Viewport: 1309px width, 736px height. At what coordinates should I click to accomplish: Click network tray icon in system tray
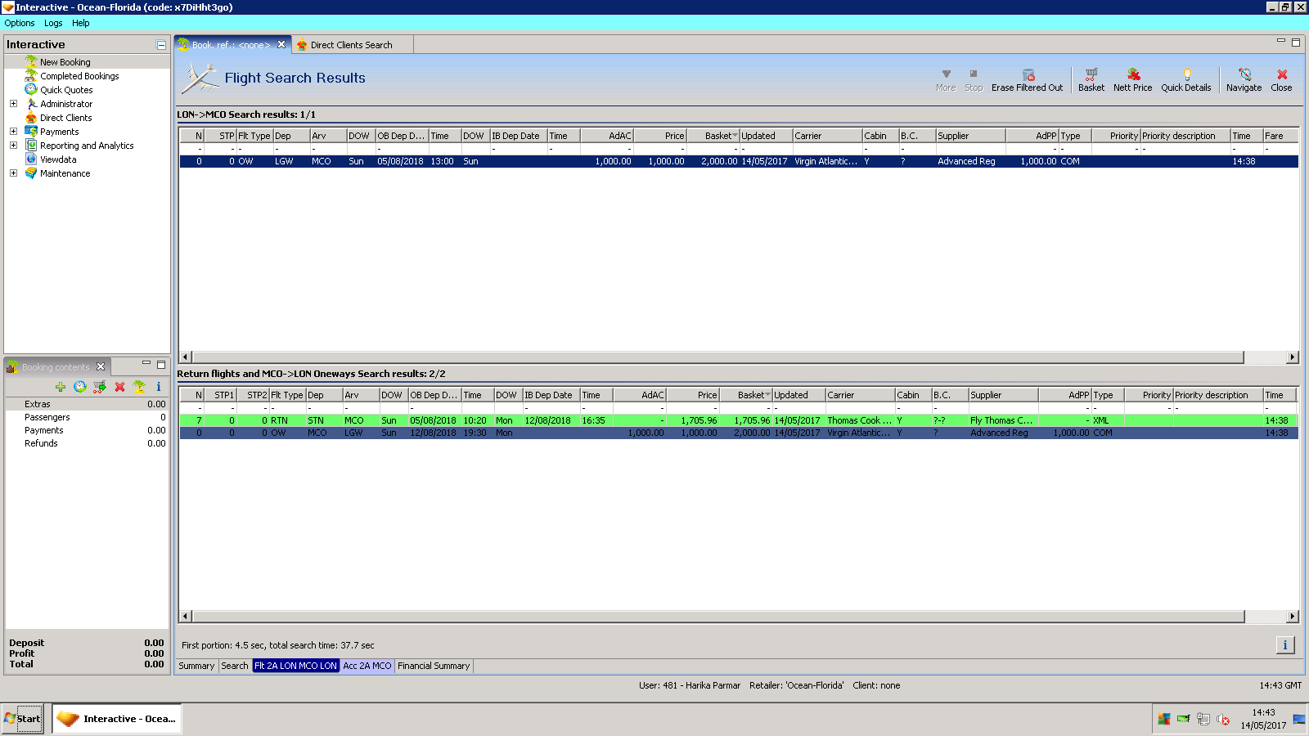[x=1203, y=720]
